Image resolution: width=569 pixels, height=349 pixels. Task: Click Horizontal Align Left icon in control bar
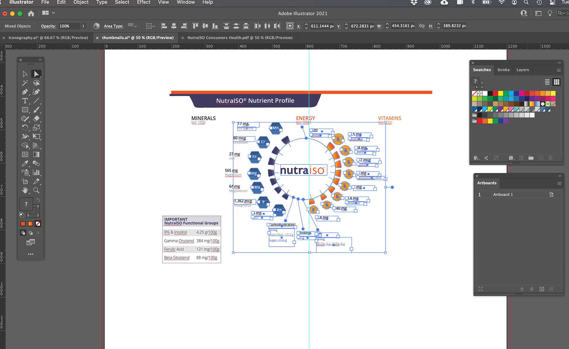[x=164, y=26]
